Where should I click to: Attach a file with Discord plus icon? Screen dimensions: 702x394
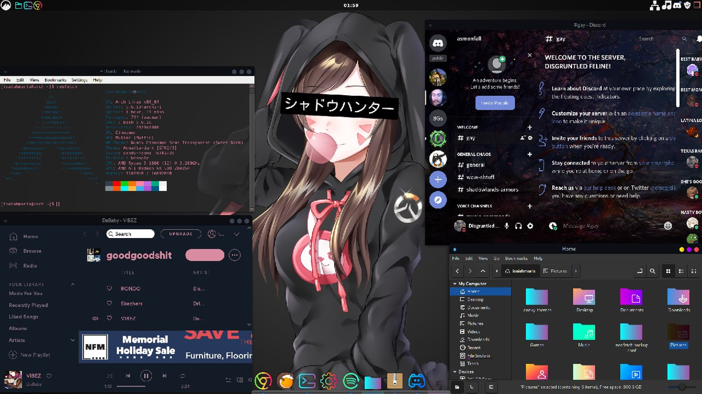coord(553,225)
